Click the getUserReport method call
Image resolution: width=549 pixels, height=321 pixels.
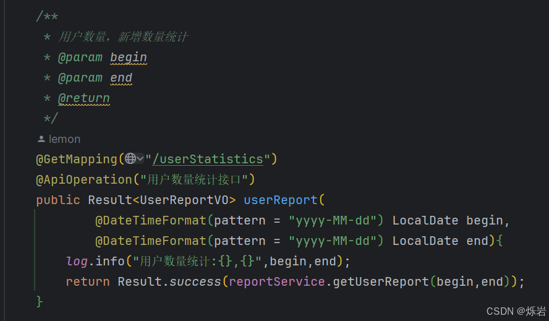coord(381,281)
